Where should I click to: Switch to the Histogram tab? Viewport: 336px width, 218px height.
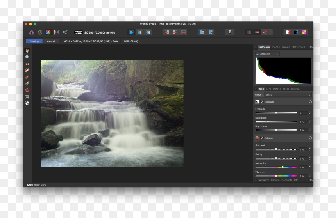[x=264, y=47]
